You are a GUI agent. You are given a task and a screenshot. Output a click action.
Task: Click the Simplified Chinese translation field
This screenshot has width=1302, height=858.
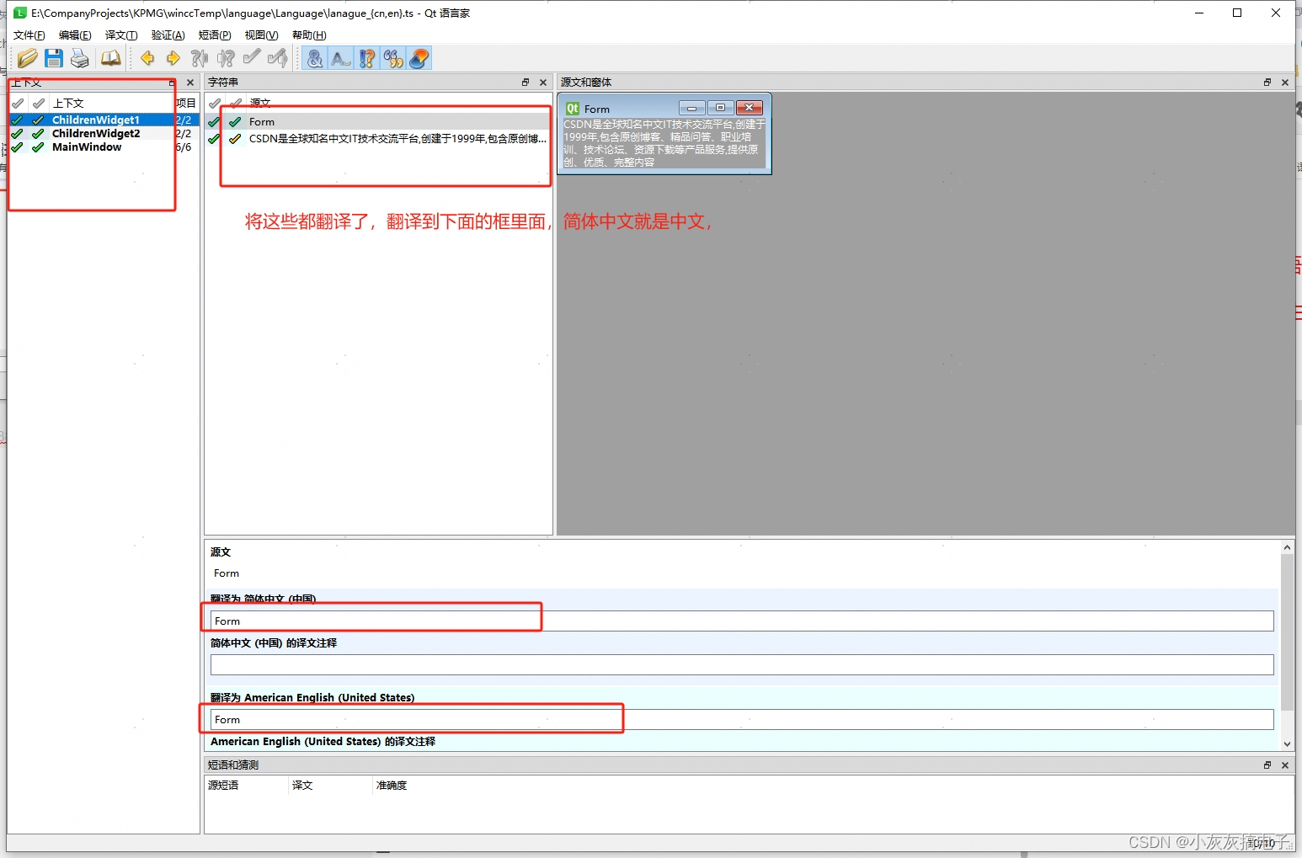tap(742, 621)
